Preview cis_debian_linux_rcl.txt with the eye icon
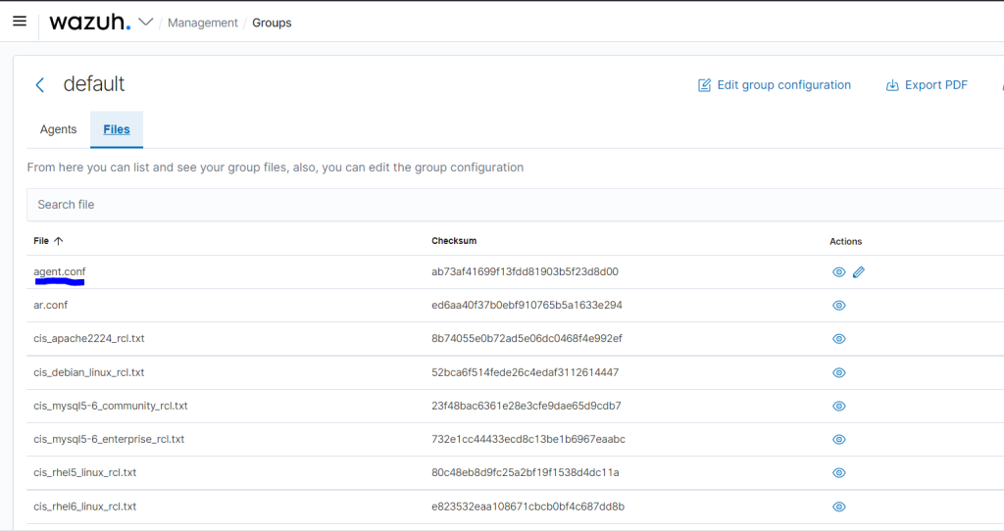The width and height of the screenshot is (1004, 531). [839, 372]
